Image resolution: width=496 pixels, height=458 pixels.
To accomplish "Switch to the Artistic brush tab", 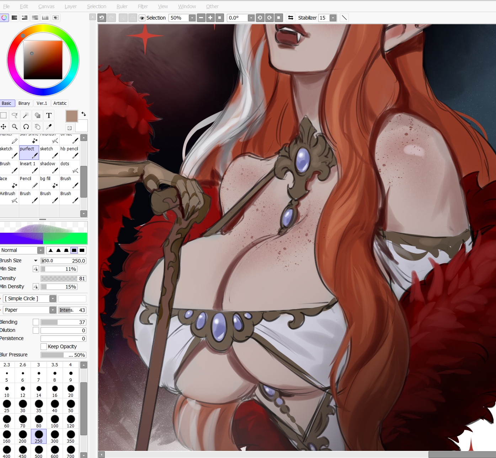I will tap(60, 103).
